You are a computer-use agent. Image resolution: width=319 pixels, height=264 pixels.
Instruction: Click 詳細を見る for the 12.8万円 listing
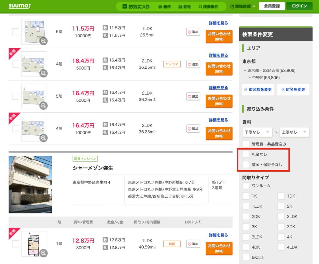tap(218, 235)
